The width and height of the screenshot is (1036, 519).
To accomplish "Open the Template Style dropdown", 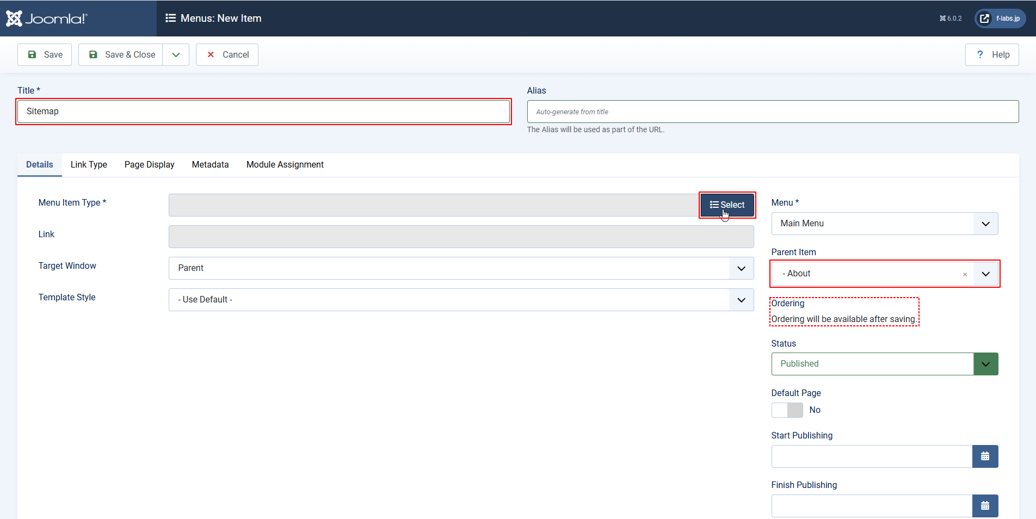I will (x=461, y=300).
